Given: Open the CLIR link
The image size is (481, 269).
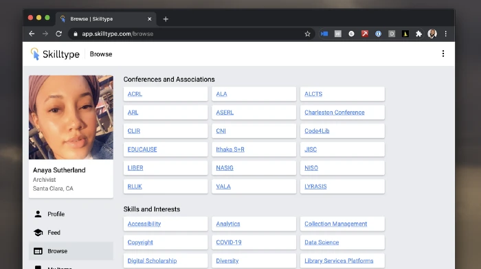Looking at the screenshot, I should point(134,131).
